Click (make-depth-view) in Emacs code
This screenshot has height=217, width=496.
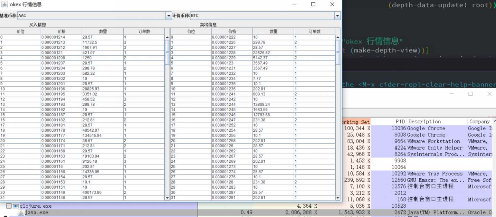388,50
